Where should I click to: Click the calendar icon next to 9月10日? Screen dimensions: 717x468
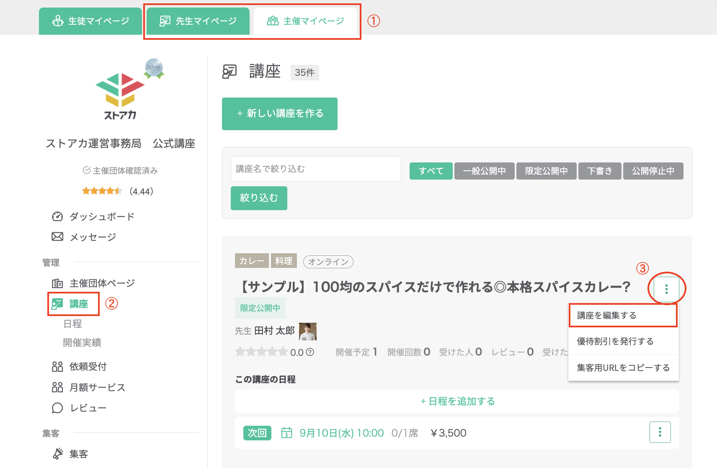[286, 432]
